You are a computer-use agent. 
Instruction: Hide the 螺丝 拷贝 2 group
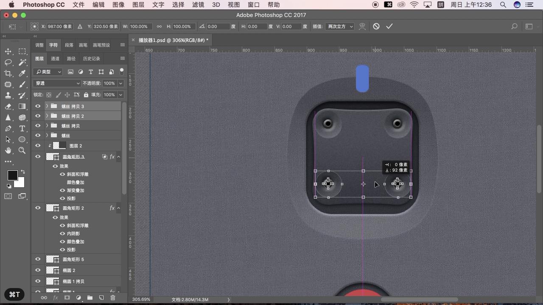pos(38,116)
